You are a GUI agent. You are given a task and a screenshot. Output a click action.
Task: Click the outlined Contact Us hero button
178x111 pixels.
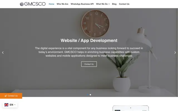pos(89,64)
